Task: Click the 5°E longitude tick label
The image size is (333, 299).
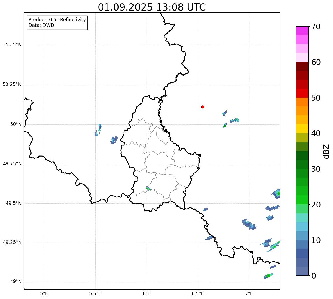Action: pyautogui.click(x=44, y=293)
